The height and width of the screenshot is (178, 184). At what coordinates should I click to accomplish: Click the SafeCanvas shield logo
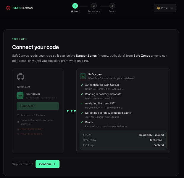point(8,8)
